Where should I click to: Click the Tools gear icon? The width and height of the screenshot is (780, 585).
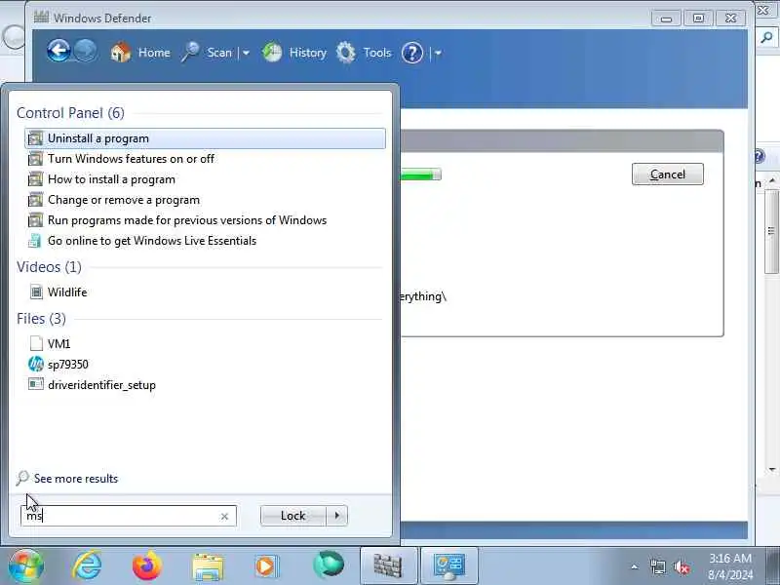click(x=346, y=53)
